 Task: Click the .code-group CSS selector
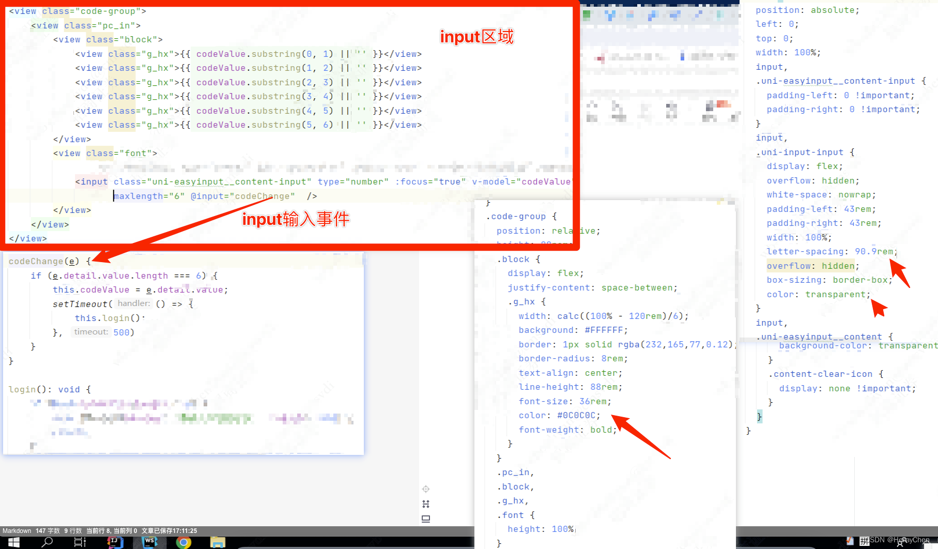click(516, 217)
